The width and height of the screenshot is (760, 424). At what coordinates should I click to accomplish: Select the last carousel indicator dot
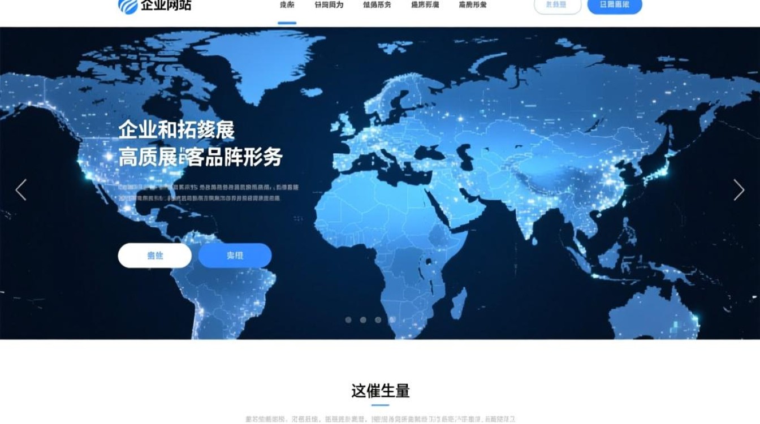tap(392, 320)
